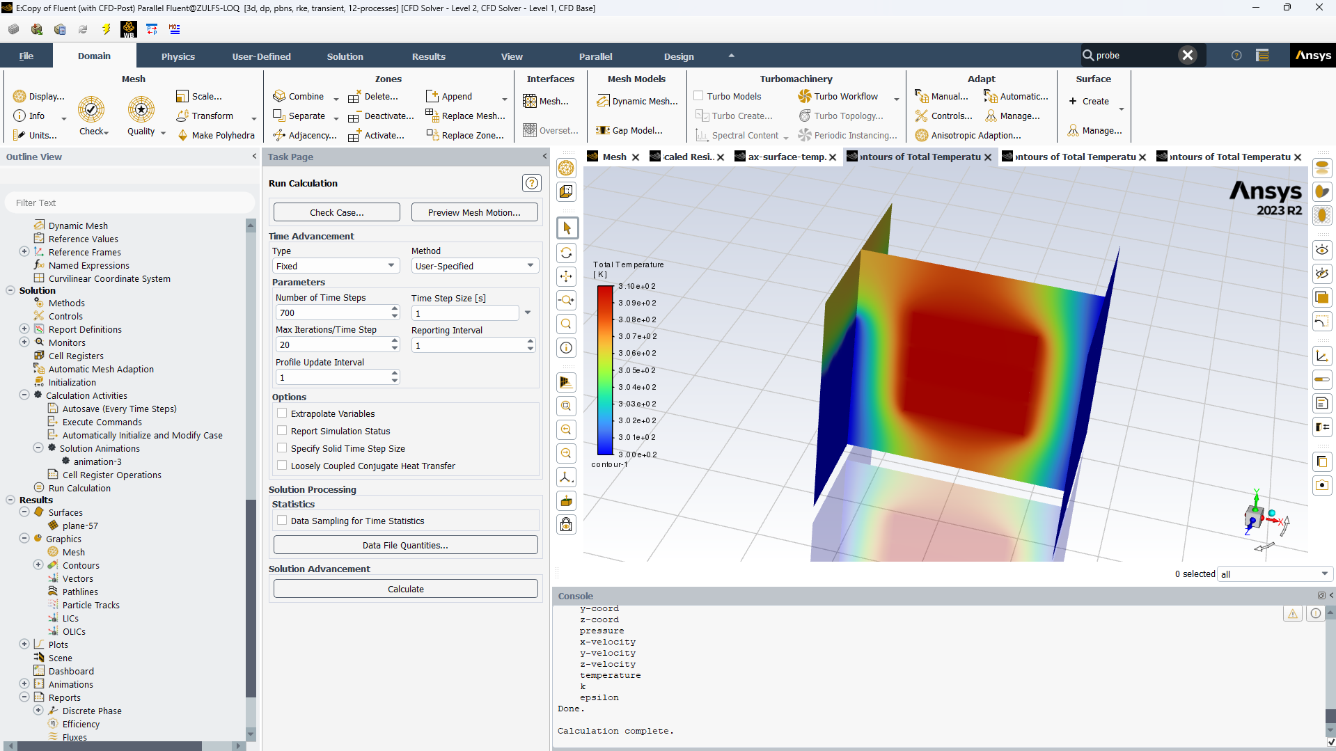Image resolution: width=1336 pixels, height=751 pixels.
Task: Increase Max Iterations/Time Step stepper
Action: 395,341
